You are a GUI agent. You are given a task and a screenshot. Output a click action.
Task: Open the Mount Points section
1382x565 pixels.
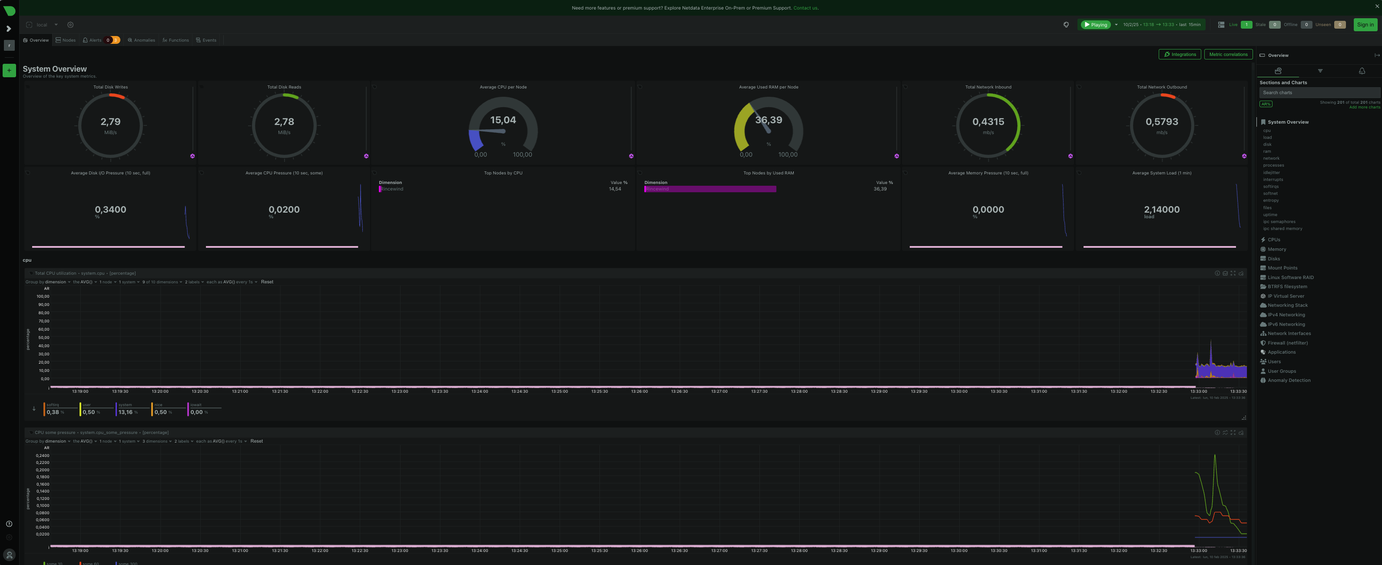click(1282, 268)
